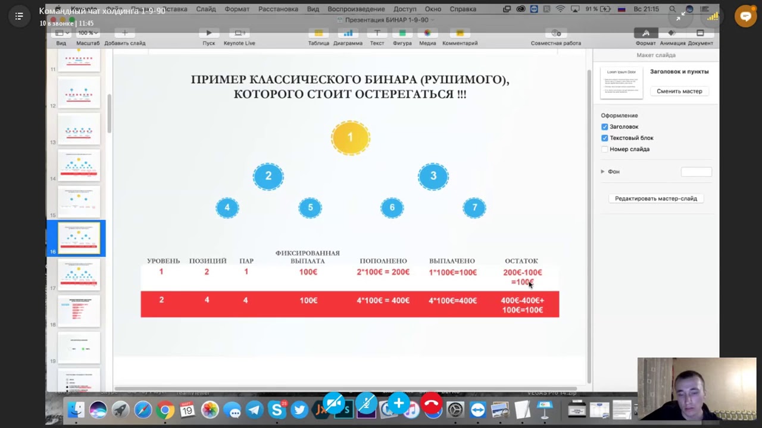Open Twitter app in the dock
This screenshot has height=428, width=762.
(299, 410)
